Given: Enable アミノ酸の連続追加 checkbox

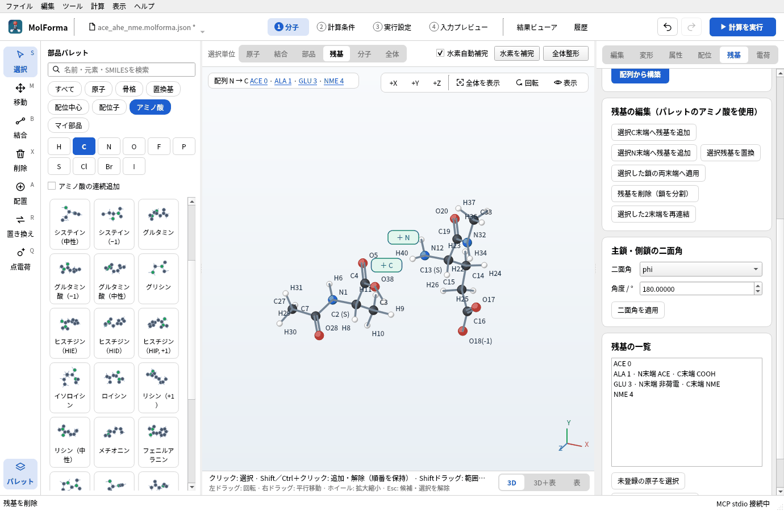Looking at the screenshot, I should pos(52,186).
